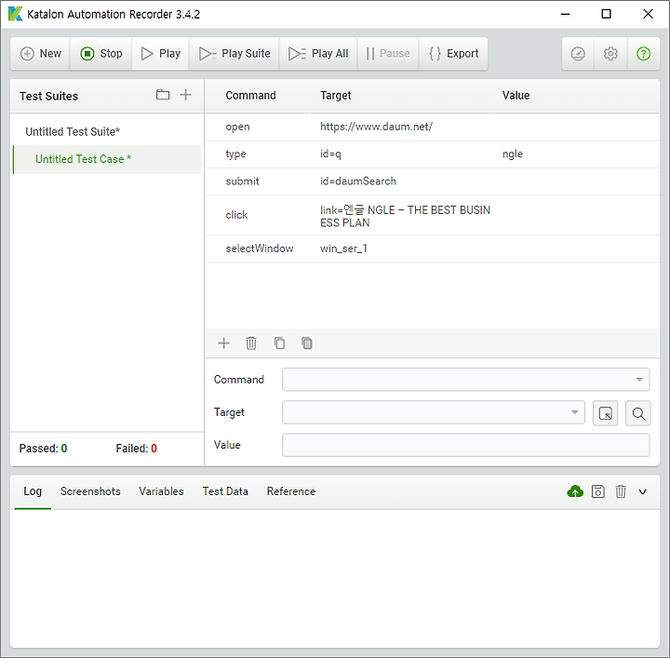Find the target element with the magnifier icon
The height and width of the screenshot is (658, 670).
coord(638,413)
